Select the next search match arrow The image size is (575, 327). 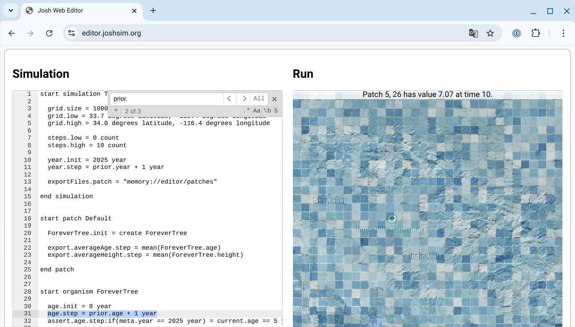point(244,99)
